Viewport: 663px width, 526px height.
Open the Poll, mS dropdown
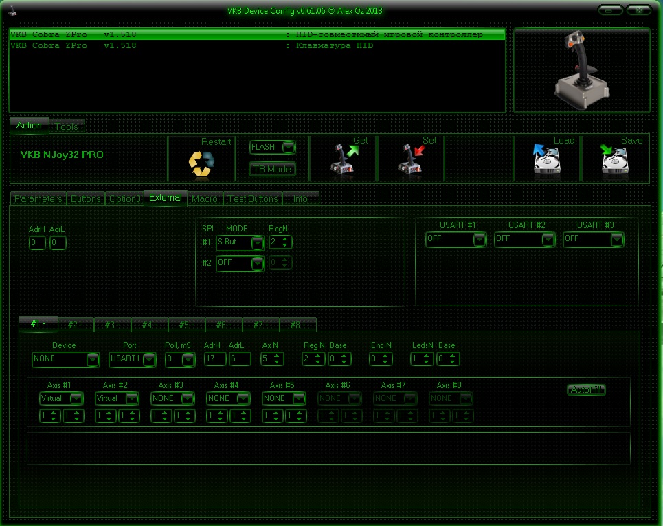[180, 359]
